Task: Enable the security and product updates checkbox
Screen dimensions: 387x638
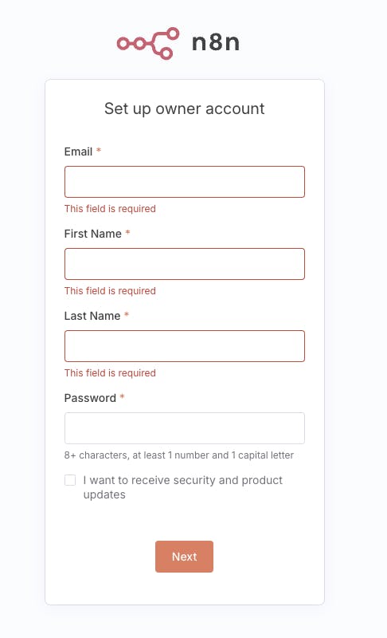Action: [70, 480]
